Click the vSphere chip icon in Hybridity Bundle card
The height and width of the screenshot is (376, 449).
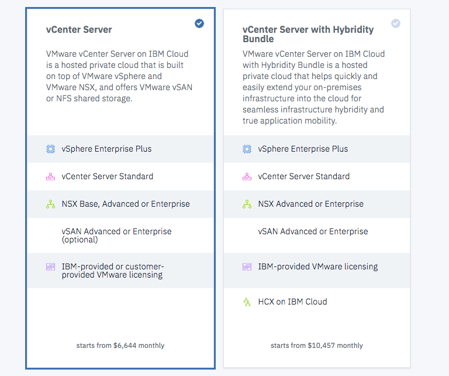coord(247,149)
